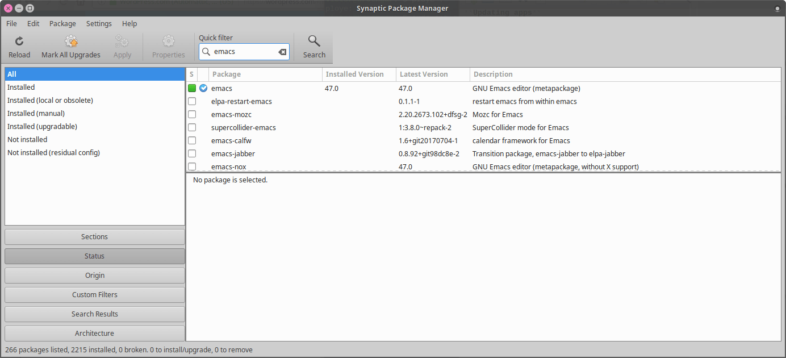Click latest version 2.20.2673.102+dfsg-2
786x358 pixels.
point(433,115)
